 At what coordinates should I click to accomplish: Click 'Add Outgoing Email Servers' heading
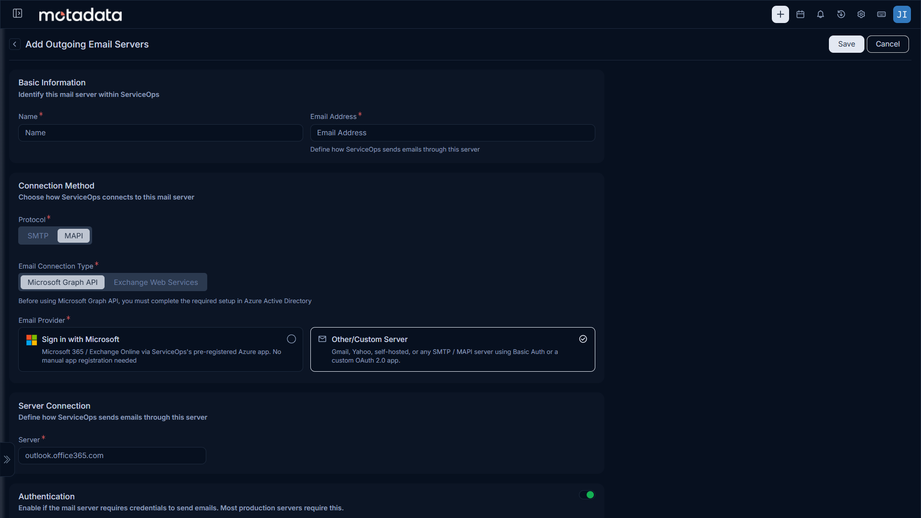87,44
